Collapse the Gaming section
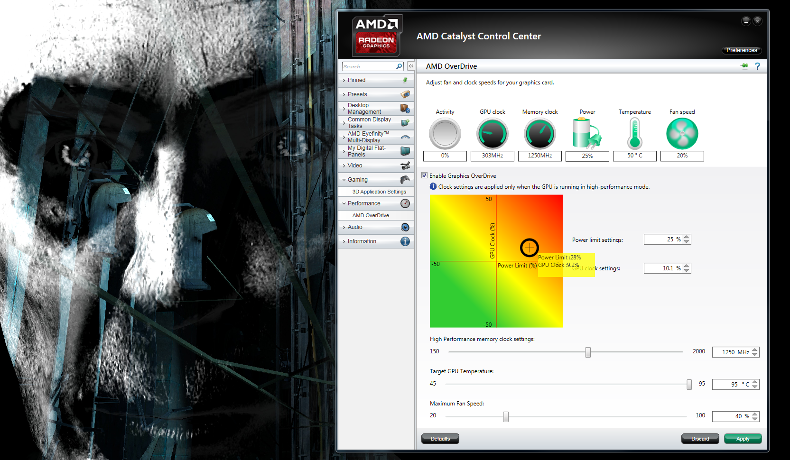Screen dimensions: 790x460 tap(344, 180)
